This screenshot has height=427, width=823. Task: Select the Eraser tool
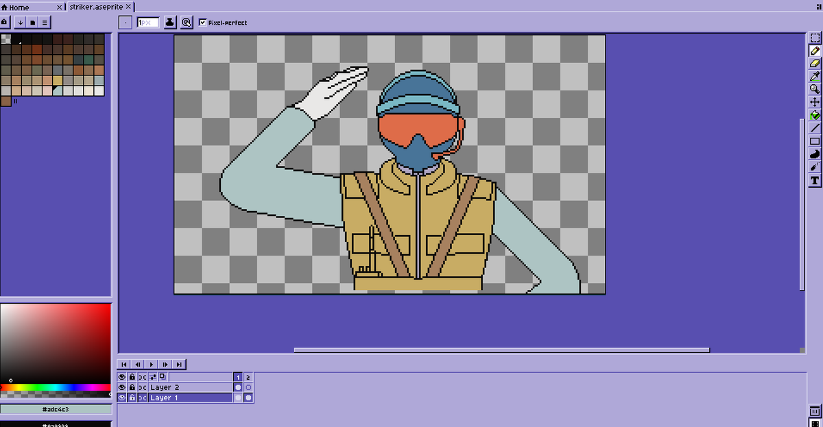pos(815,63)
